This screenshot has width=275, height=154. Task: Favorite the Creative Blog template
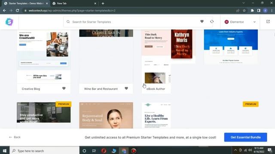64,89
